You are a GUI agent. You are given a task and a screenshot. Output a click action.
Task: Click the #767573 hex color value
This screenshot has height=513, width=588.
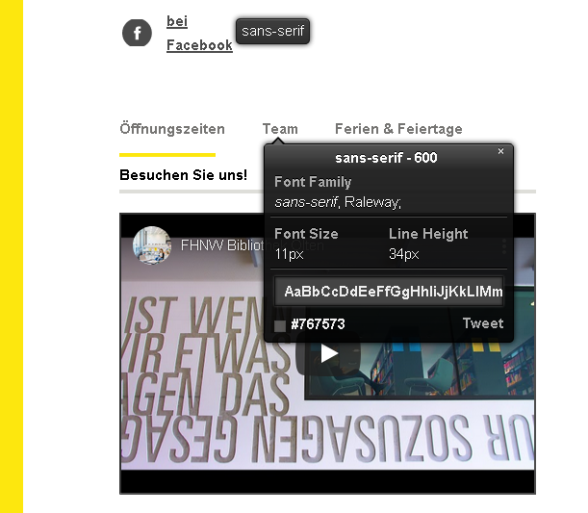318,324
